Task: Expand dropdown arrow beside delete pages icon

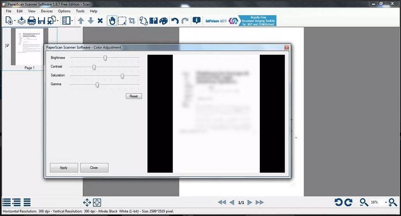Action: 58,21
